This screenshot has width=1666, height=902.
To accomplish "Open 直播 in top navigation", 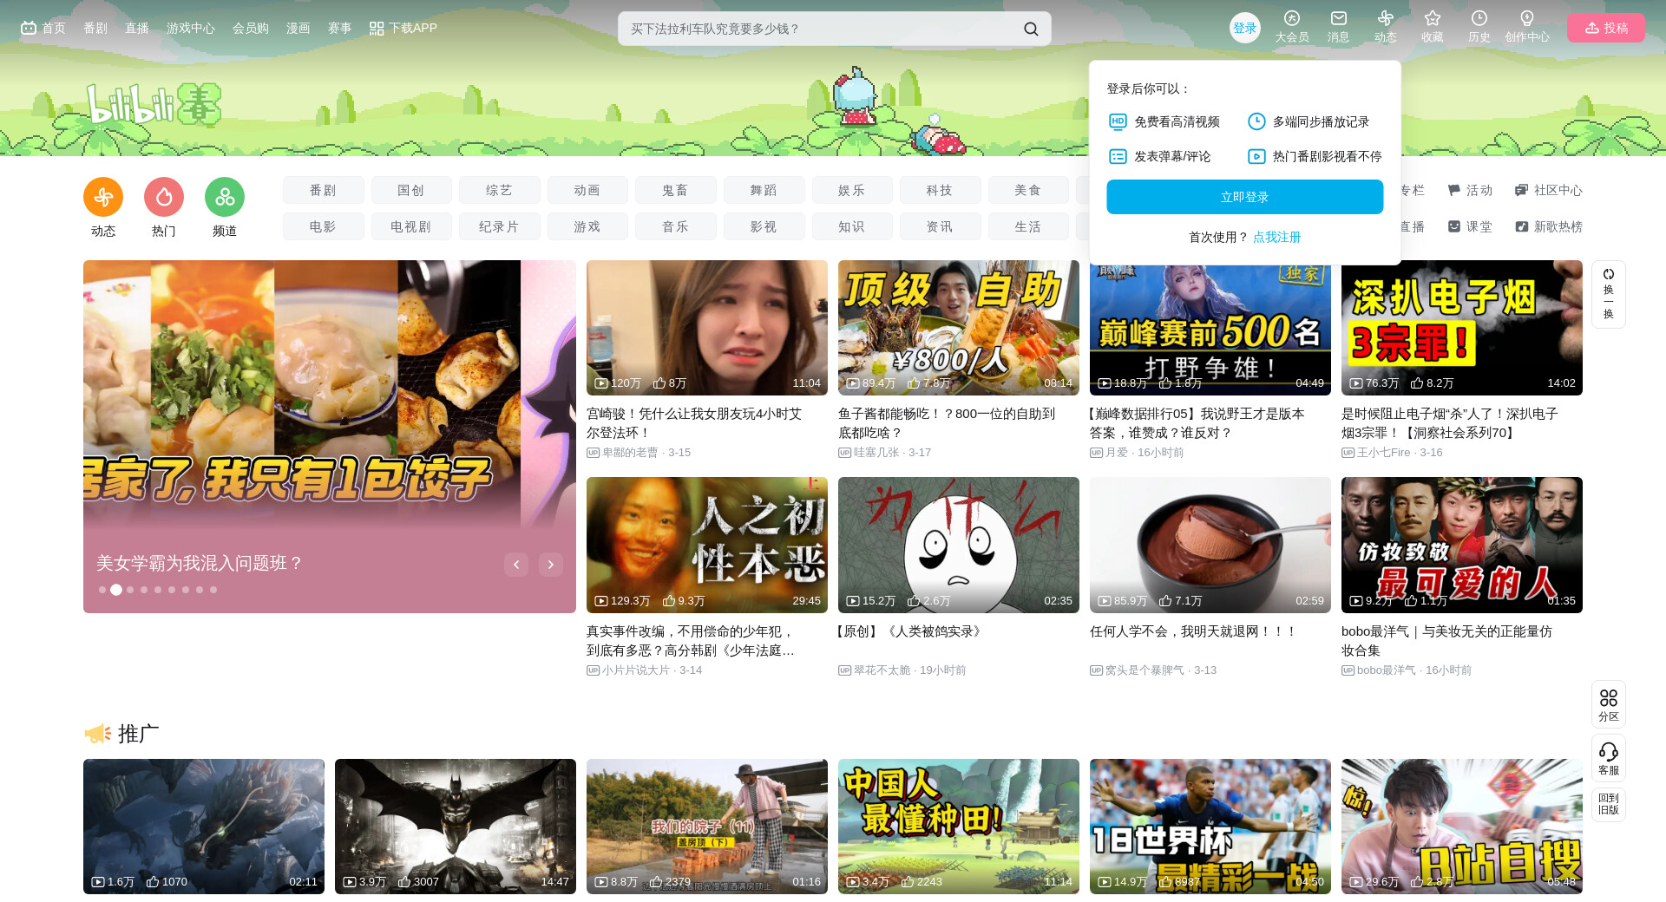I will 137,28.
